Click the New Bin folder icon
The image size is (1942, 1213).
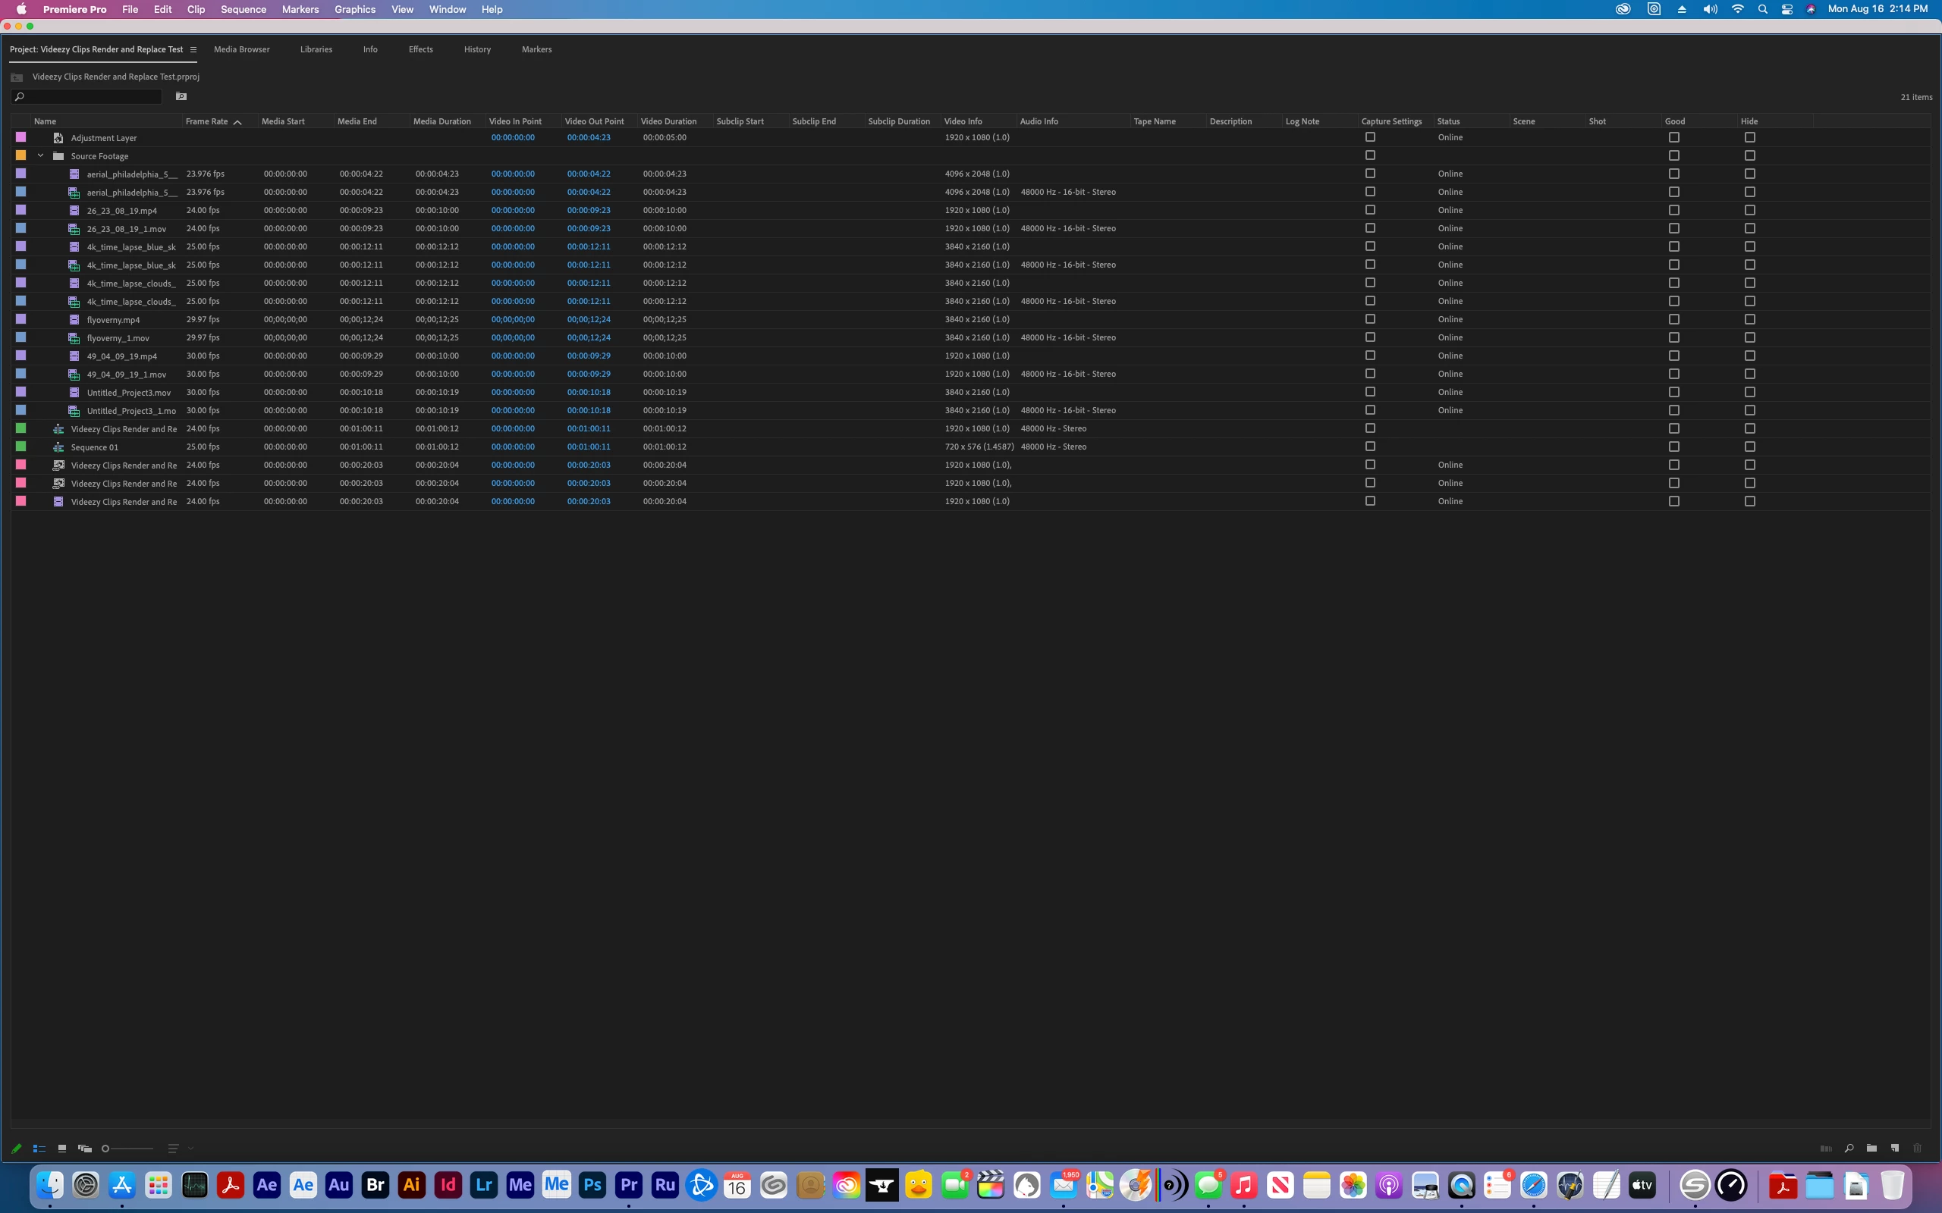(x=1871, y=1148)
